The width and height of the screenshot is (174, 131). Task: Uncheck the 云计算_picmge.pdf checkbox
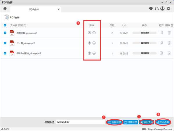point(5,43)
